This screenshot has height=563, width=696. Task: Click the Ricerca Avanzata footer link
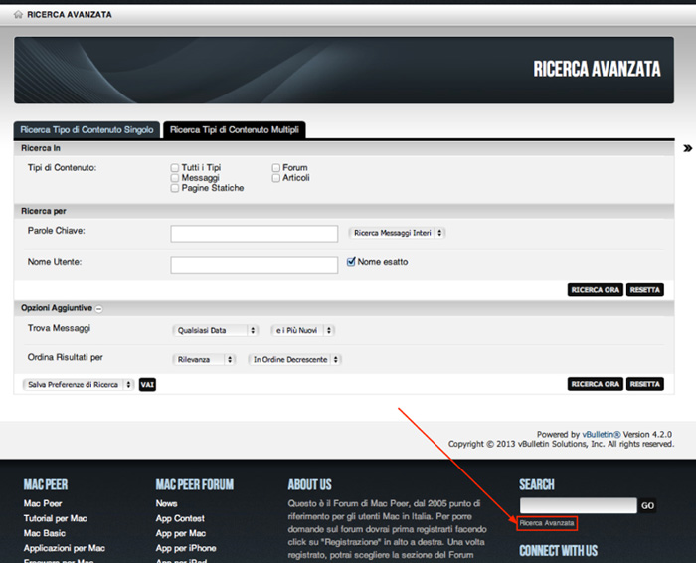point(547,522)
